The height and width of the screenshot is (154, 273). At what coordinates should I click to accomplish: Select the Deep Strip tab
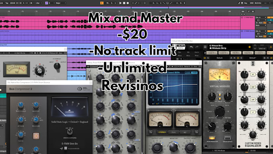coord(248,53)
